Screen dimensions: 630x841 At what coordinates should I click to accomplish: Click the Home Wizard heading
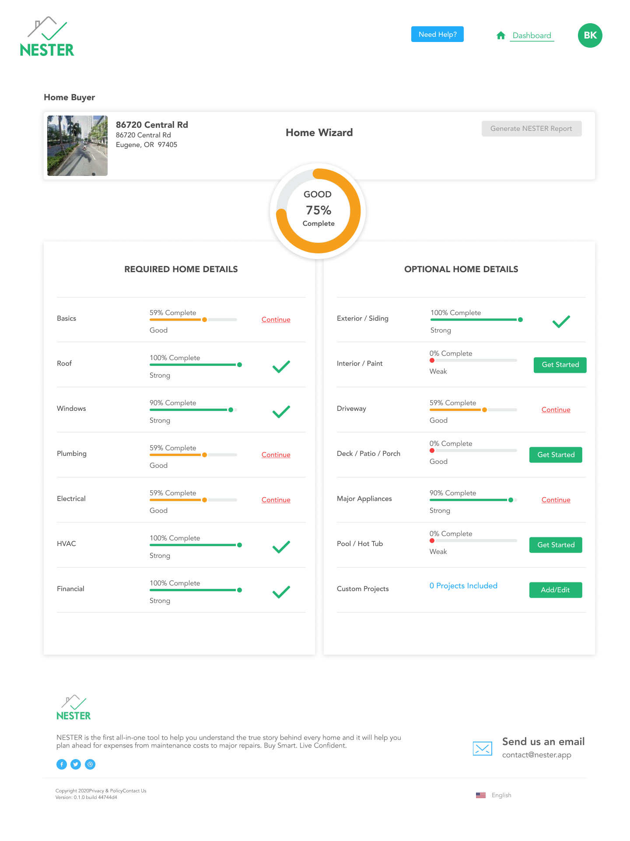tap(319, 133)
